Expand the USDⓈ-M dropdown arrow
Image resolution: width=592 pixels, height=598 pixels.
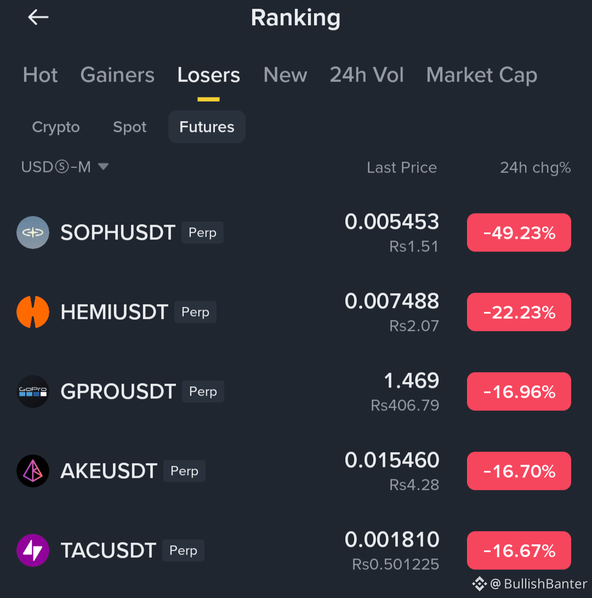[x=103, y=166]
